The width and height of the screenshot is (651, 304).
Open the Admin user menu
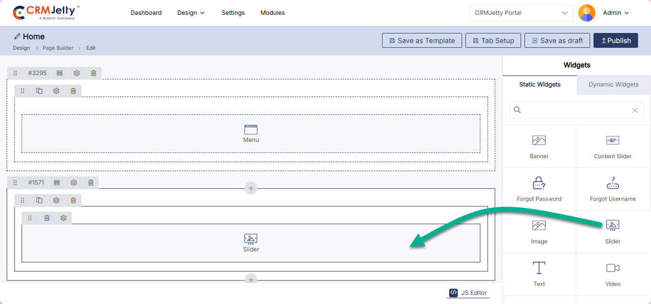[x=616, y=13]
